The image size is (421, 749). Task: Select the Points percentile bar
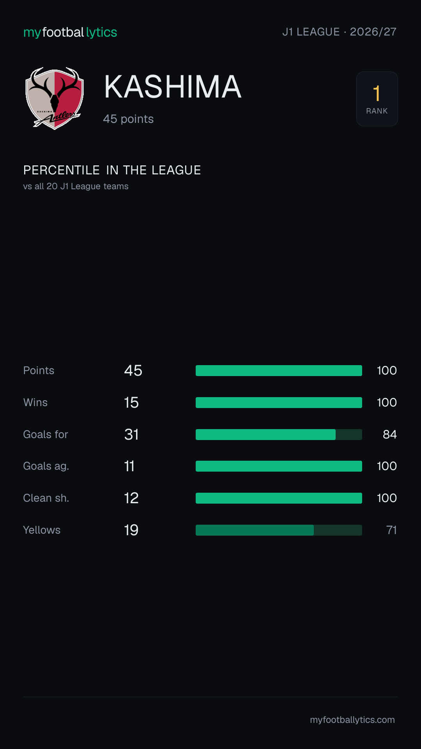pos(279,371)
